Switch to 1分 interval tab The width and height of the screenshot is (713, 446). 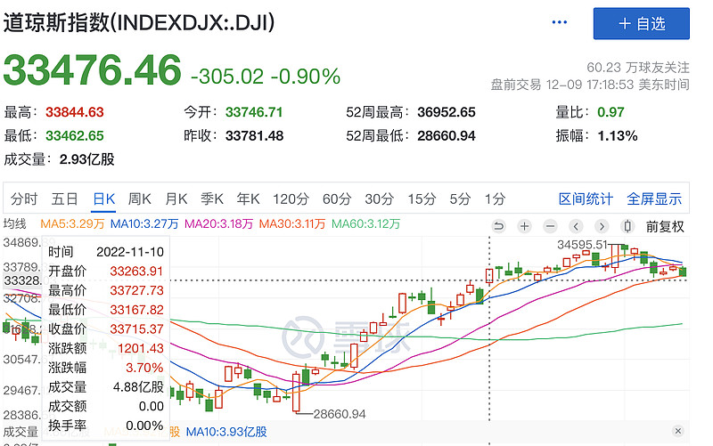coord(496,199)
